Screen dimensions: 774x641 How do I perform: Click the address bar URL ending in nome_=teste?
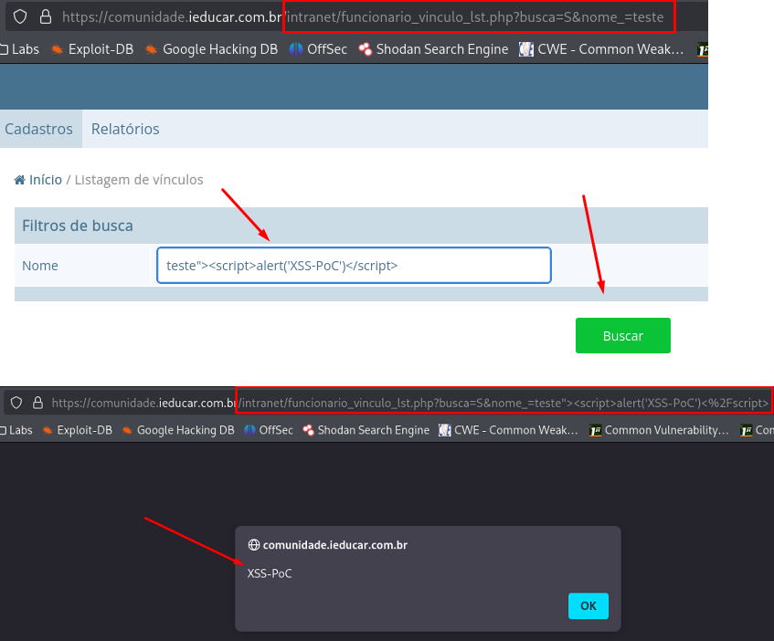coord(363,16)
